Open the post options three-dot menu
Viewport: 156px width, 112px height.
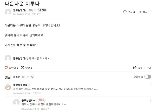pyautogui.click(x=151, y=12)
